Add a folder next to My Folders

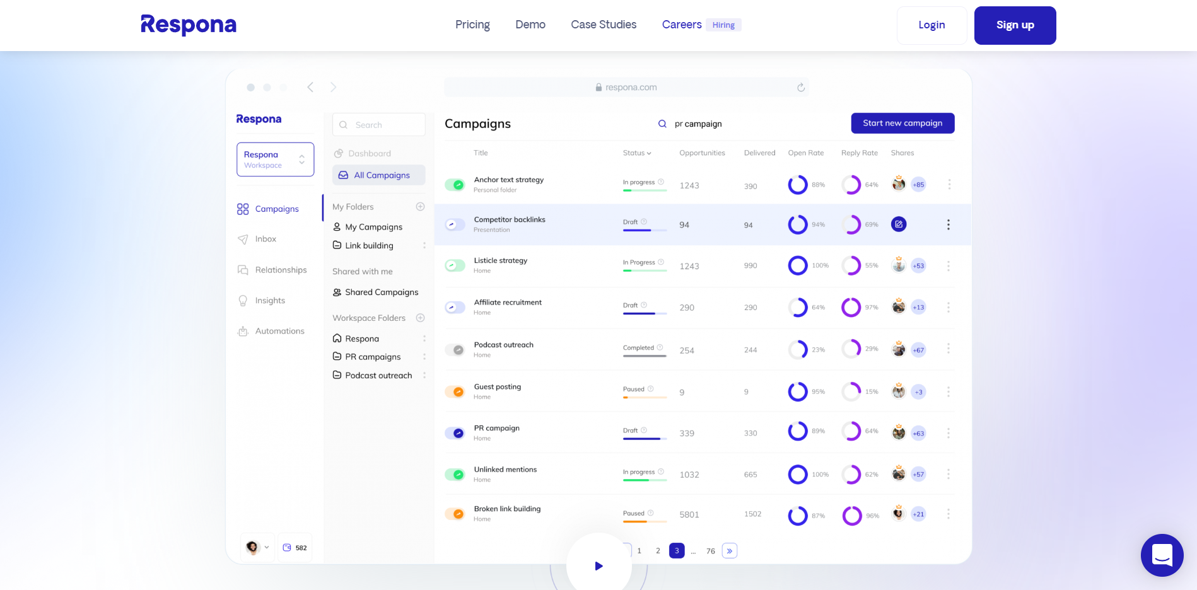[x=421, y=207]
